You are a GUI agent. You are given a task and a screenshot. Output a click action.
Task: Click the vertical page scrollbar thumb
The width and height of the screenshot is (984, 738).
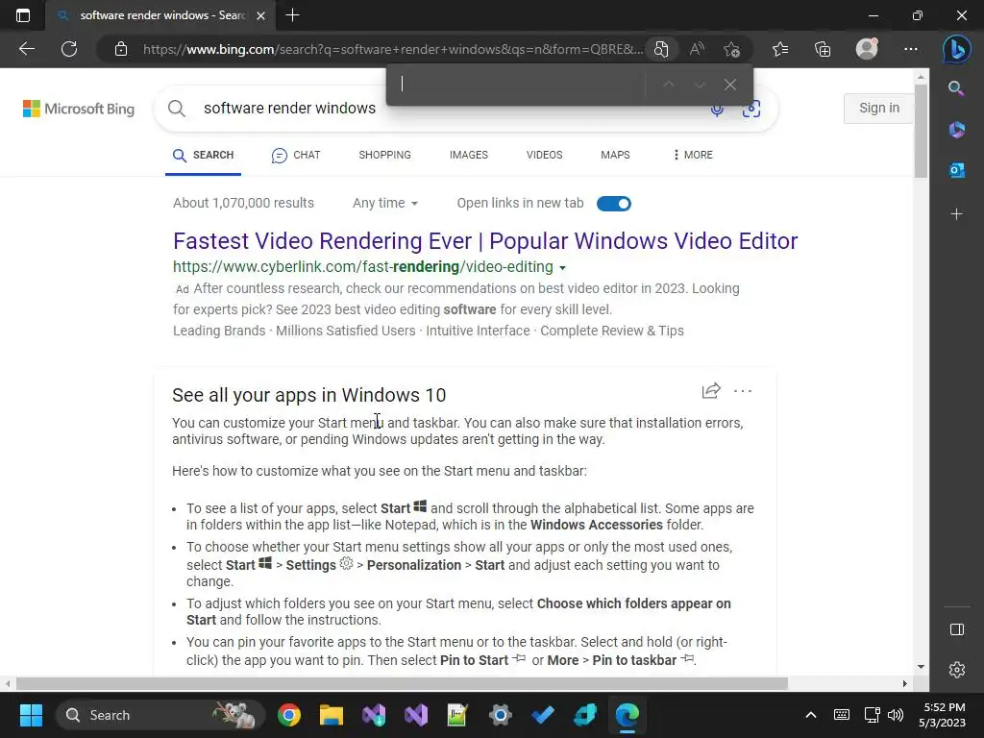pyautogui.click(x=921, y=131)
